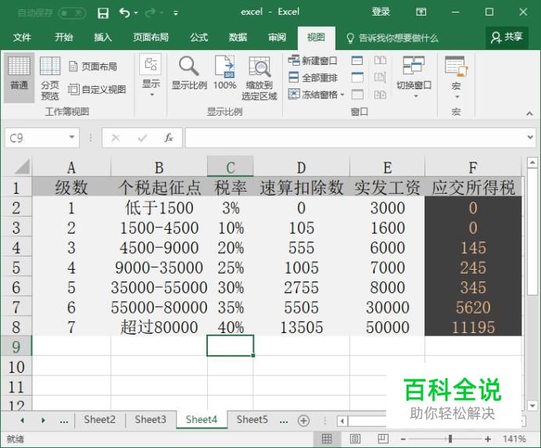541x448 pixels.
Task: Open the 显示比例 zoom magnifier dialog
Action: (x=189, y=73)
